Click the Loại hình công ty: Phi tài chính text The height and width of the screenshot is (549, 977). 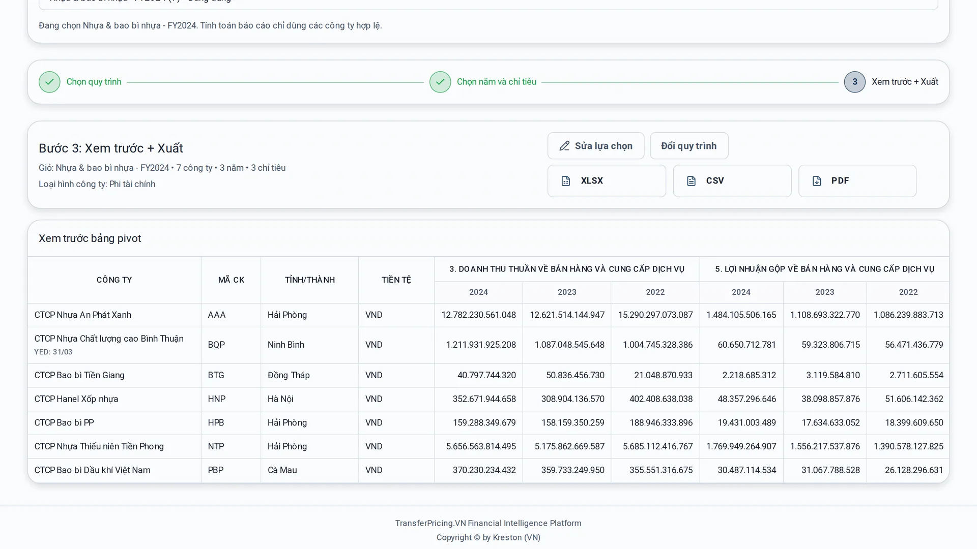coord(97,184)
